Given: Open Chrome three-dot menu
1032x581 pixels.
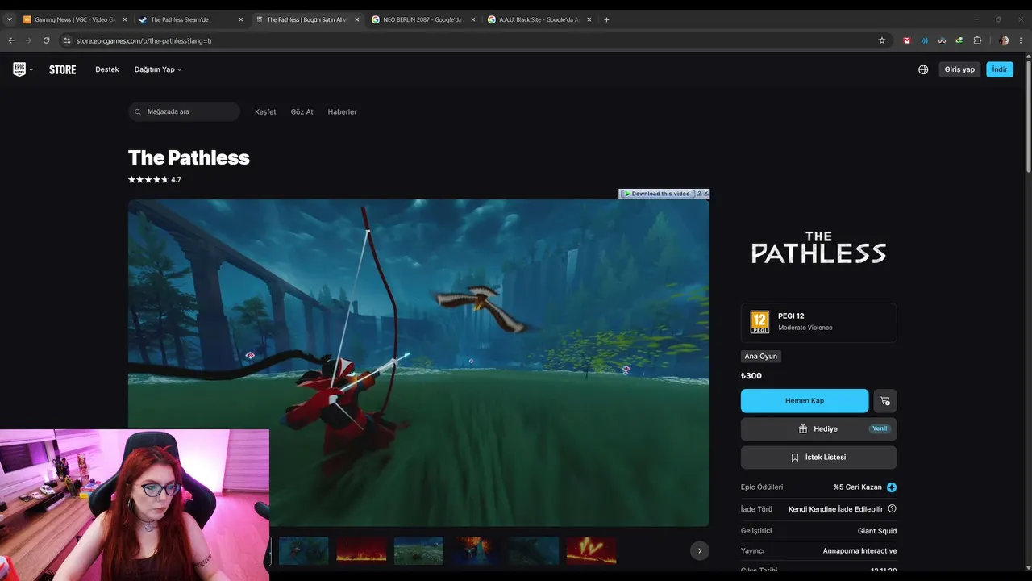Looking at the screenshot, I should 1021,40.
